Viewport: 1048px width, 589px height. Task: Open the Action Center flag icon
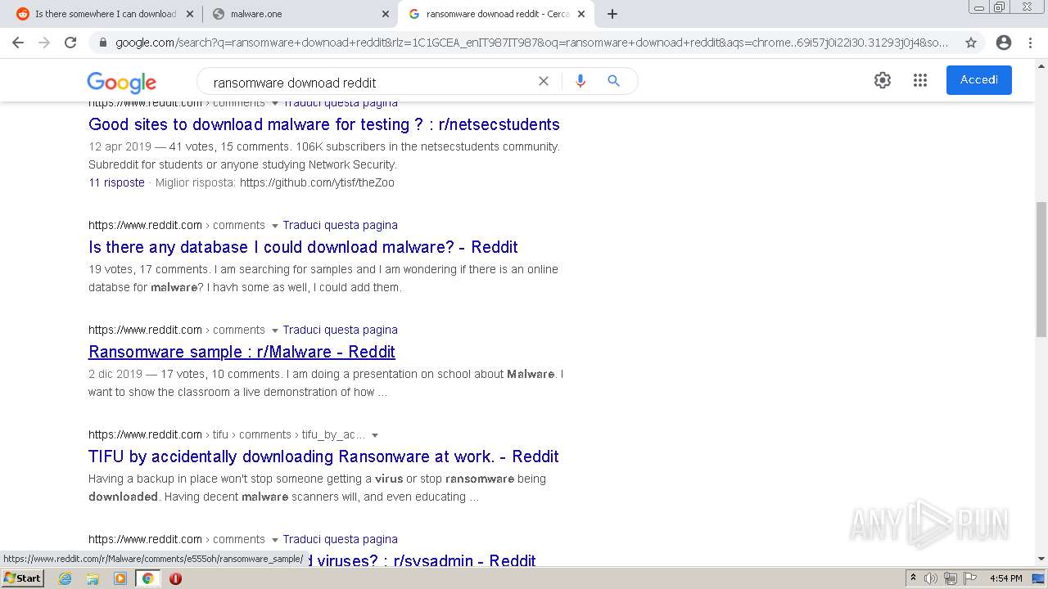(971, 578)
